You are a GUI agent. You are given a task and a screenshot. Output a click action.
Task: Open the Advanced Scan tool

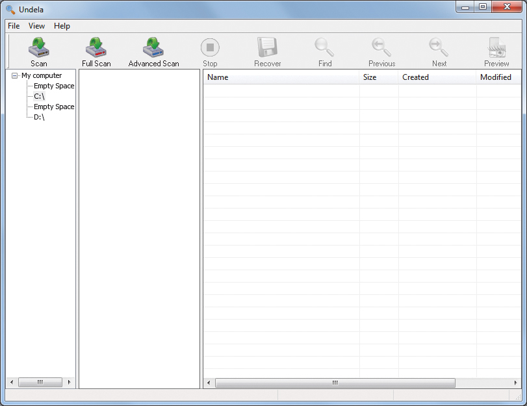click(153, 48)
